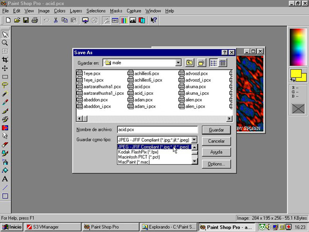Image resolution: width=309 pixels, height=232 pixels.
Task: Click the Cut scissors icon
Action: click(56, 20)
